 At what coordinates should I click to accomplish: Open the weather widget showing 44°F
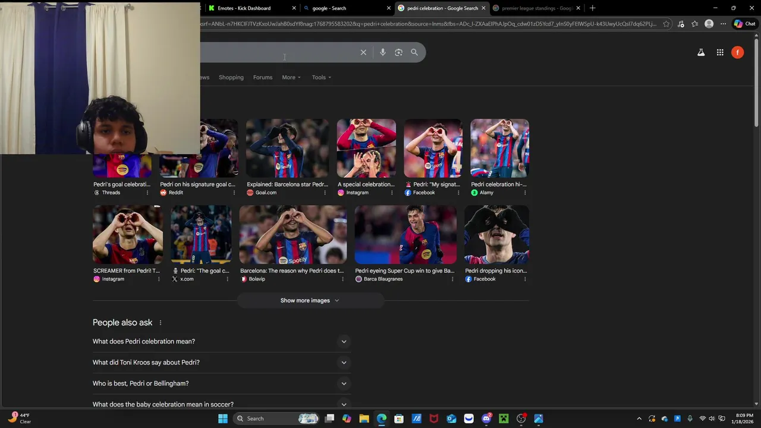18,418
